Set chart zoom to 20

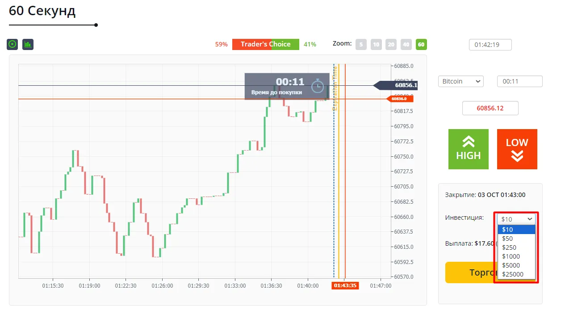click(391, 44)
